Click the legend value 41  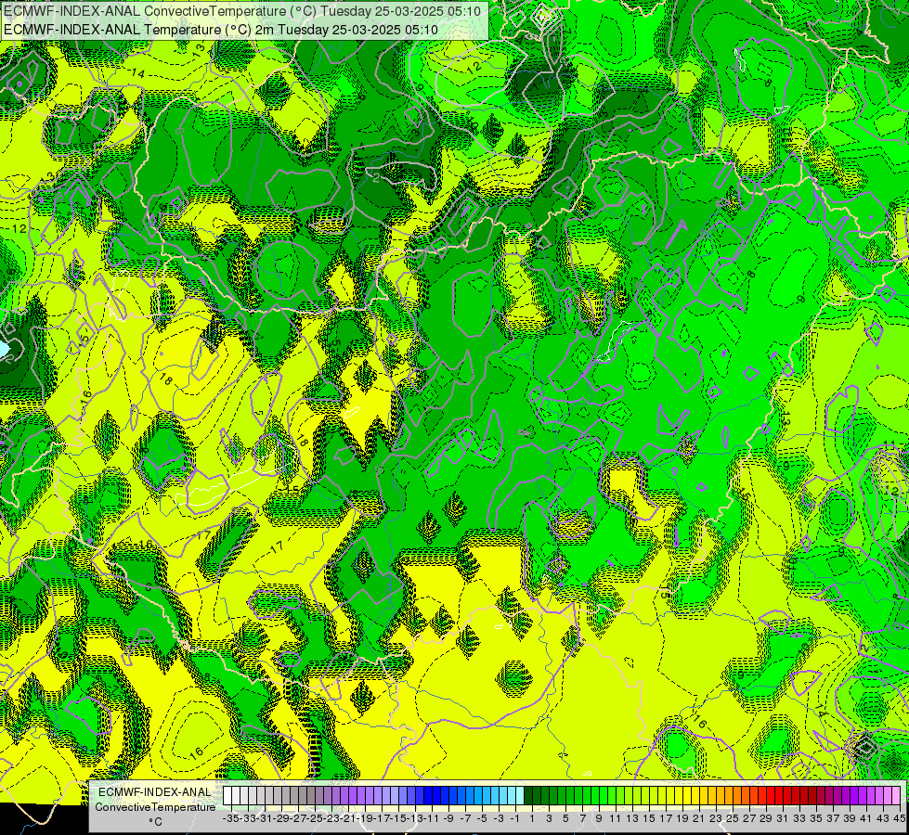point(866,818)
